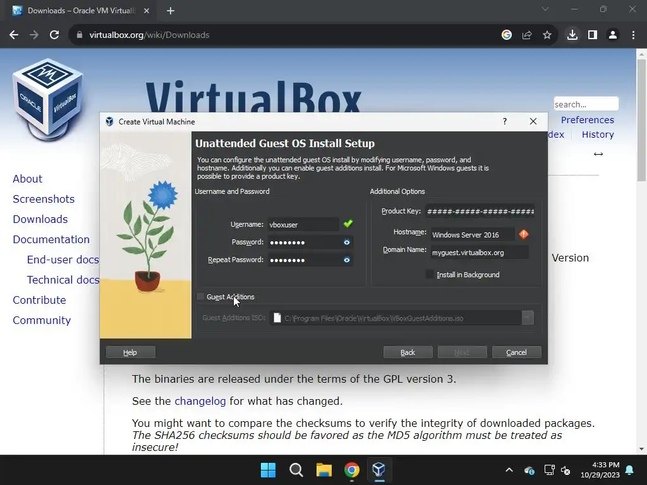The image size is (647, 485).
Task: Open the Screenshots sidebar link
Action: (44, 199)
